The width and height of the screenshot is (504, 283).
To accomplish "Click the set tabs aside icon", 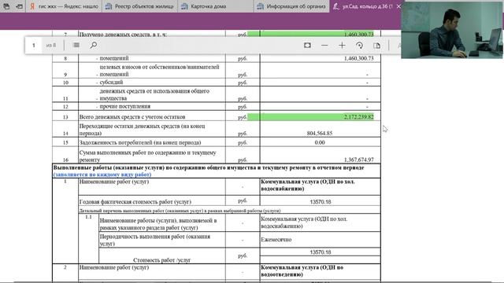I will pos(19,6).
